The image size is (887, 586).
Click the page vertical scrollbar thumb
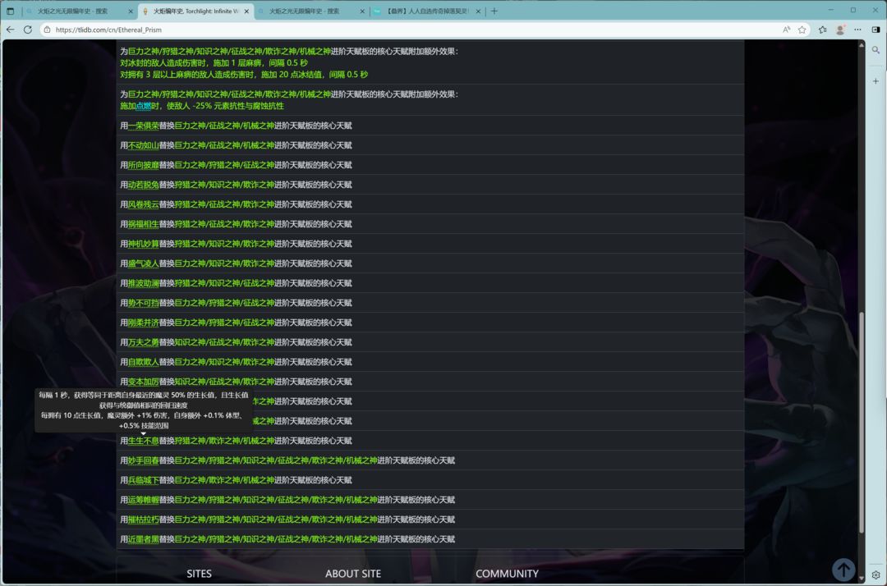[862, 422]
